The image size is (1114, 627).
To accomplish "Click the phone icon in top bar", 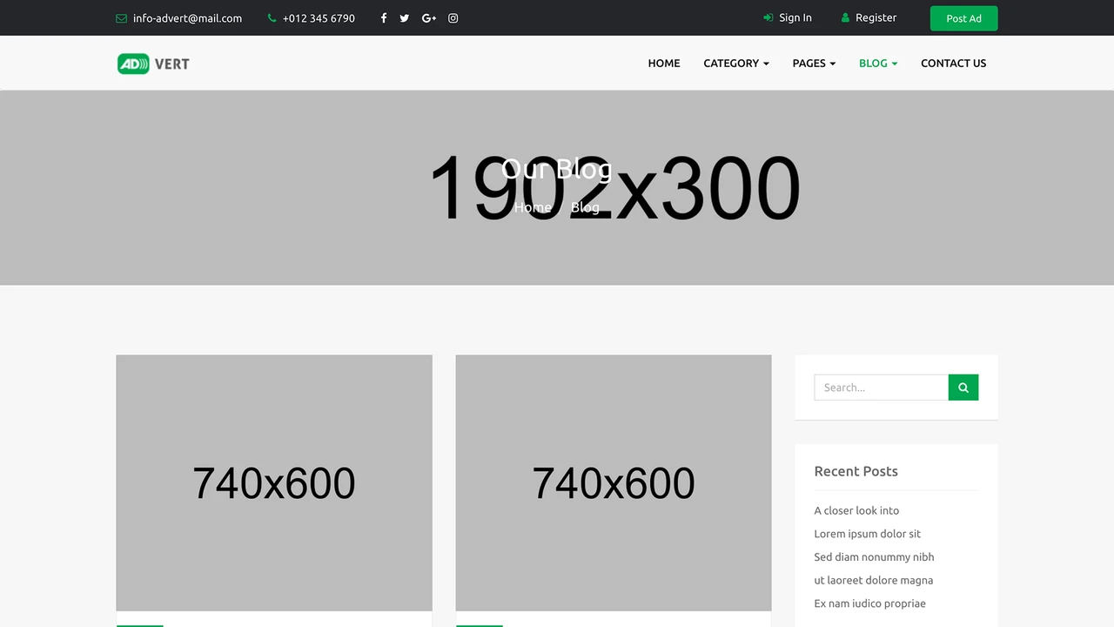I will coord(272,18).
